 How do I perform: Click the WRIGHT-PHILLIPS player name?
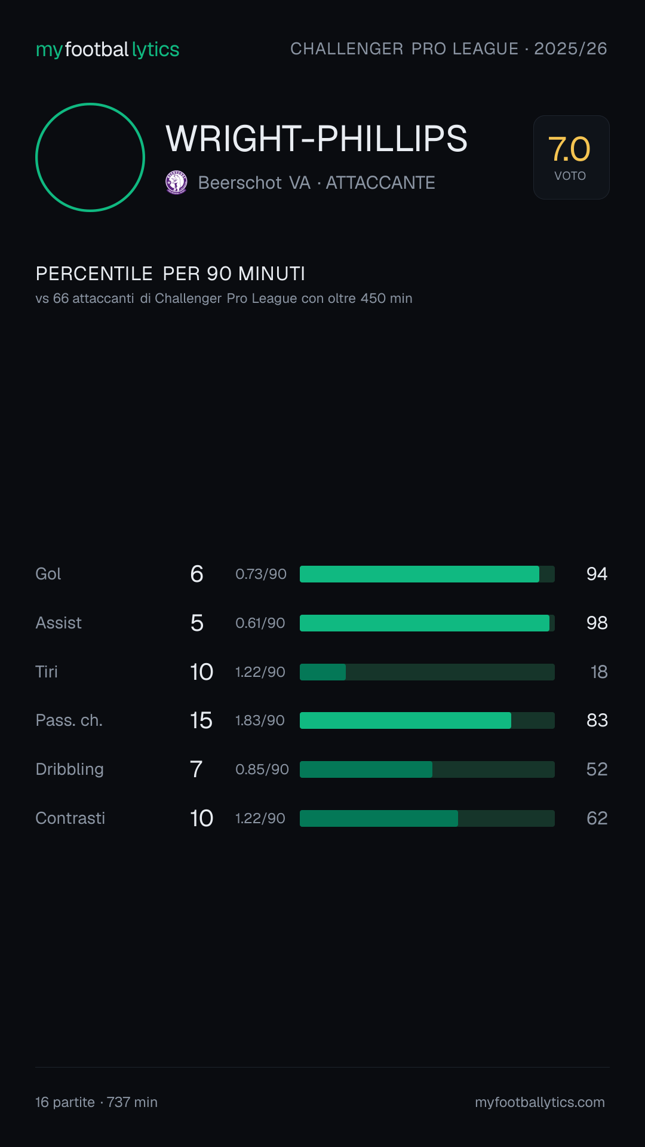[317, 139]
